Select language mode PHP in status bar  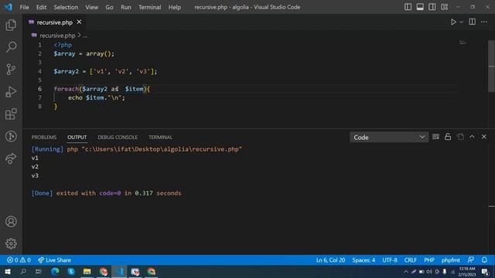(429, 260)
